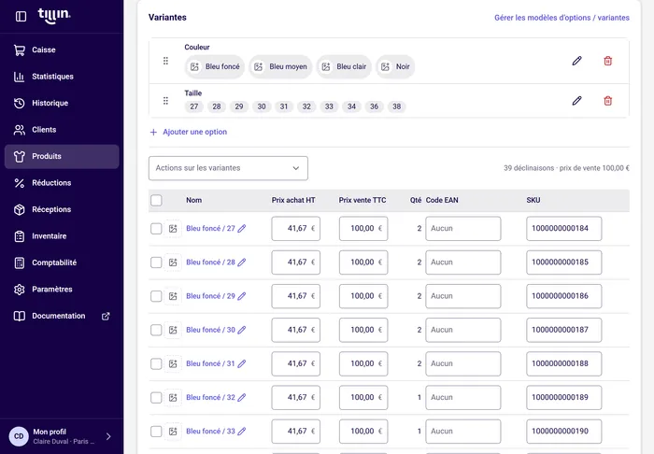654x454 pixels.
Task: Rename Bleu foncé / 30 with pencil icon
Action: point(242,330)
